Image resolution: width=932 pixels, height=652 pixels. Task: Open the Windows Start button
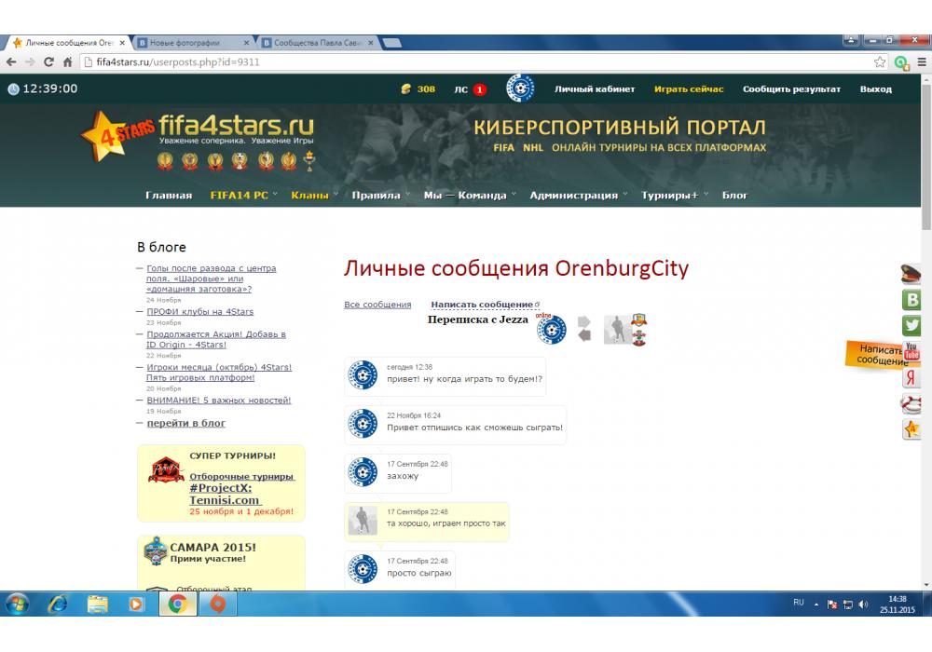(17, 604)
